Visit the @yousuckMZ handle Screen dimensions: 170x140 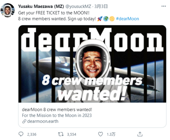coord(78,6)
